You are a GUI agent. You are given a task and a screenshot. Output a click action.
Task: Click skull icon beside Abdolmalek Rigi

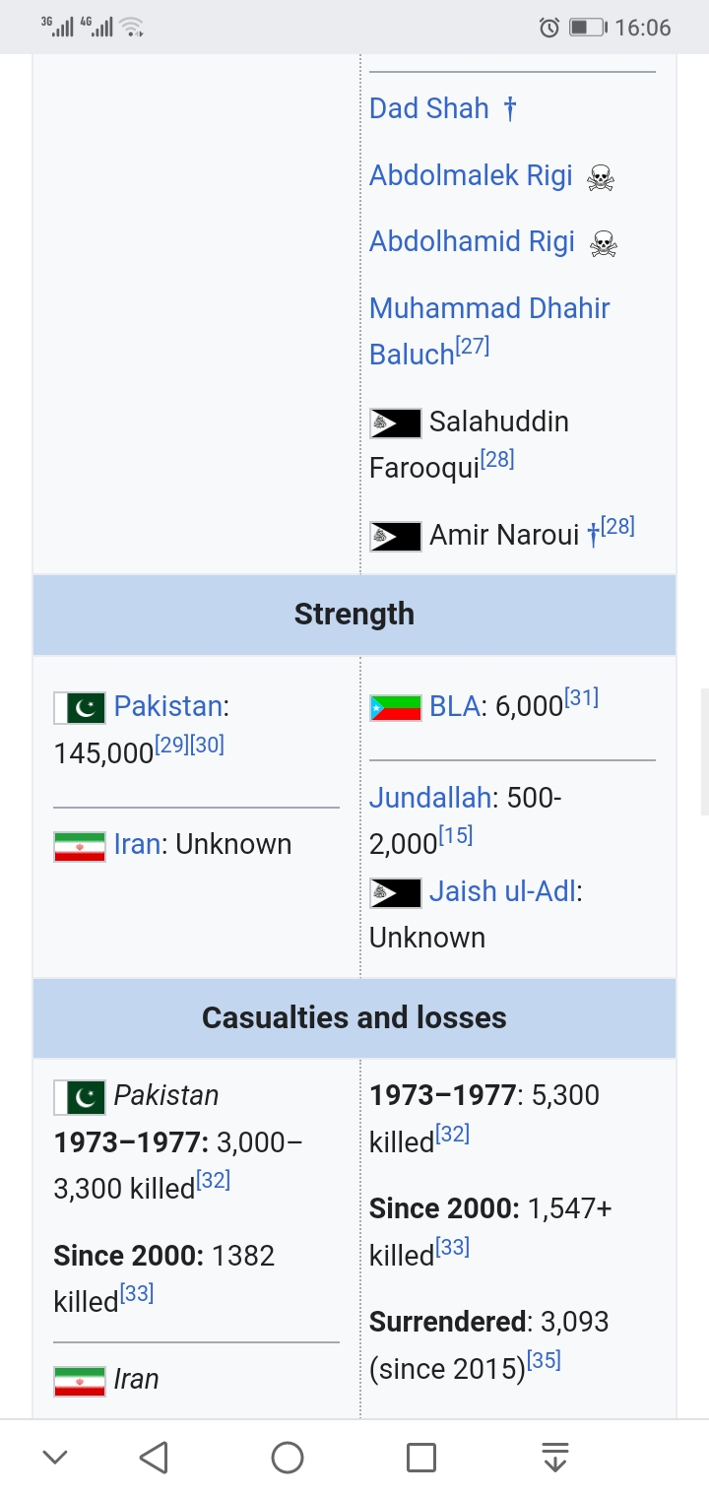click(601, 177)
